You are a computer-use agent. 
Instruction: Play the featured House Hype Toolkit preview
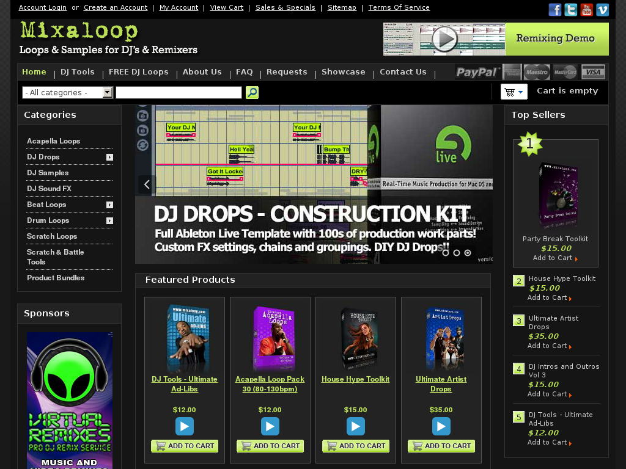pos(355,426)
